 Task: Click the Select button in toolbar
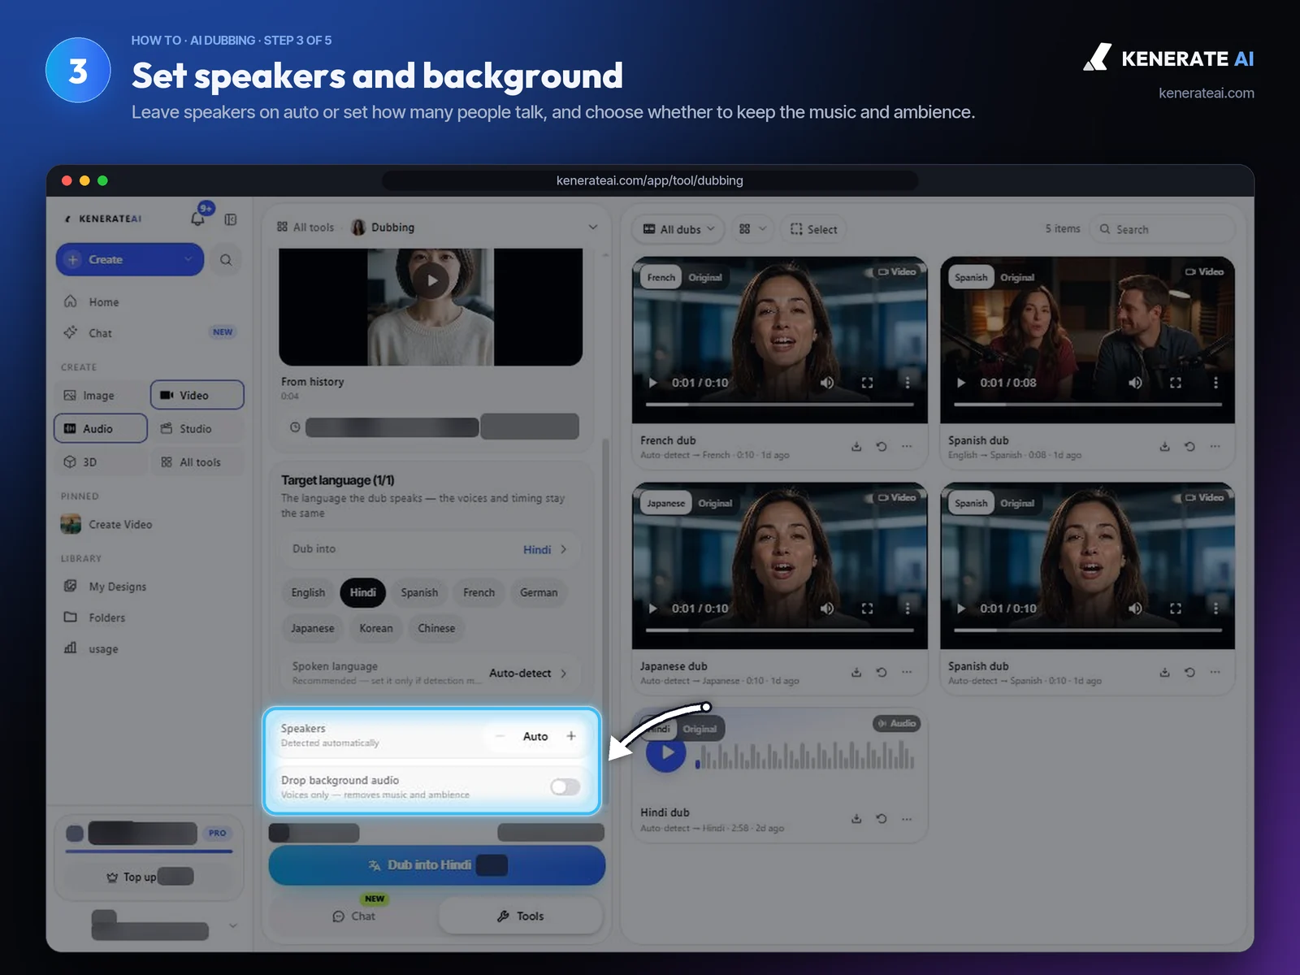coord(813,229)
